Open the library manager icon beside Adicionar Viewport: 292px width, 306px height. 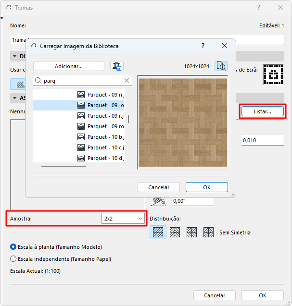click(x=117, y=66)
